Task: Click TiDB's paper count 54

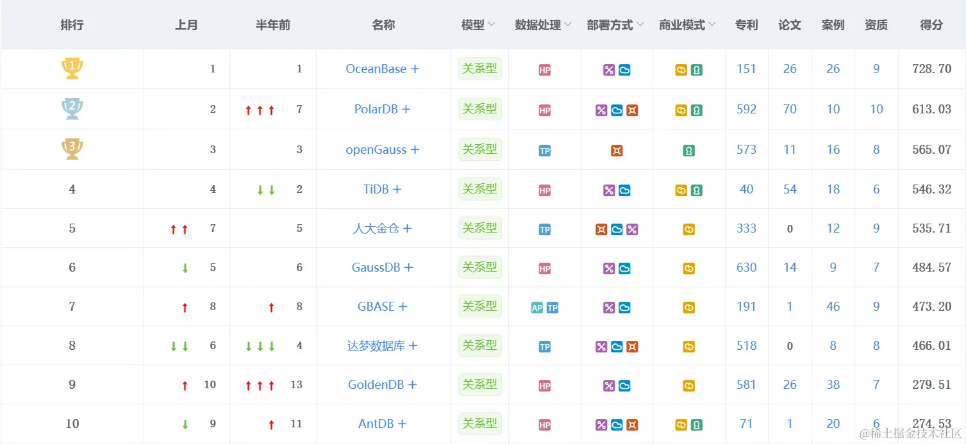Action: coord(790,190)
